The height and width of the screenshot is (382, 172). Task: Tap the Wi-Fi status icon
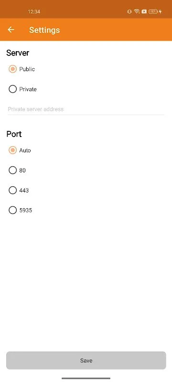(137, 11)
